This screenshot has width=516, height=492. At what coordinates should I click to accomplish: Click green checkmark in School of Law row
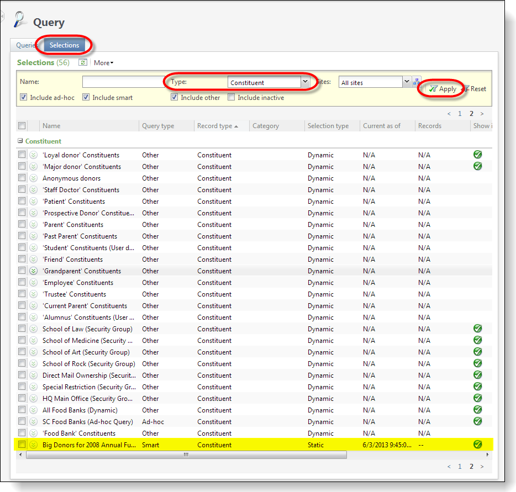coord(477,329)
